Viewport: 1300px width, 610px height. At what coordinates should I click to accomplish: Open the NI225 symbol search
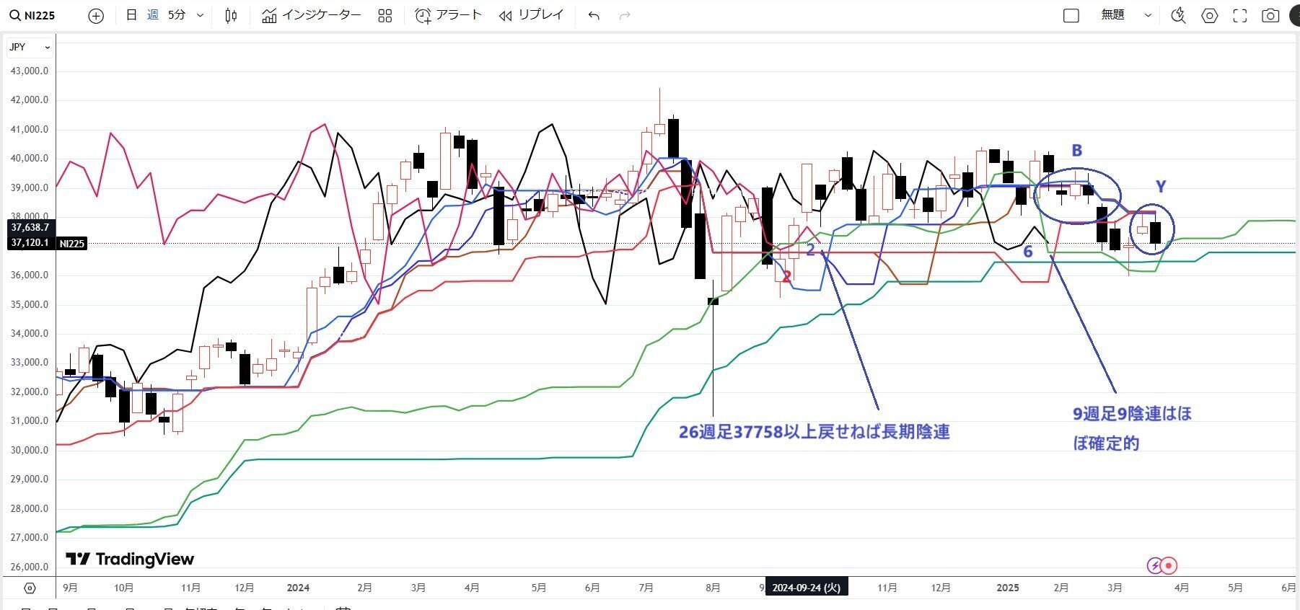33,15
